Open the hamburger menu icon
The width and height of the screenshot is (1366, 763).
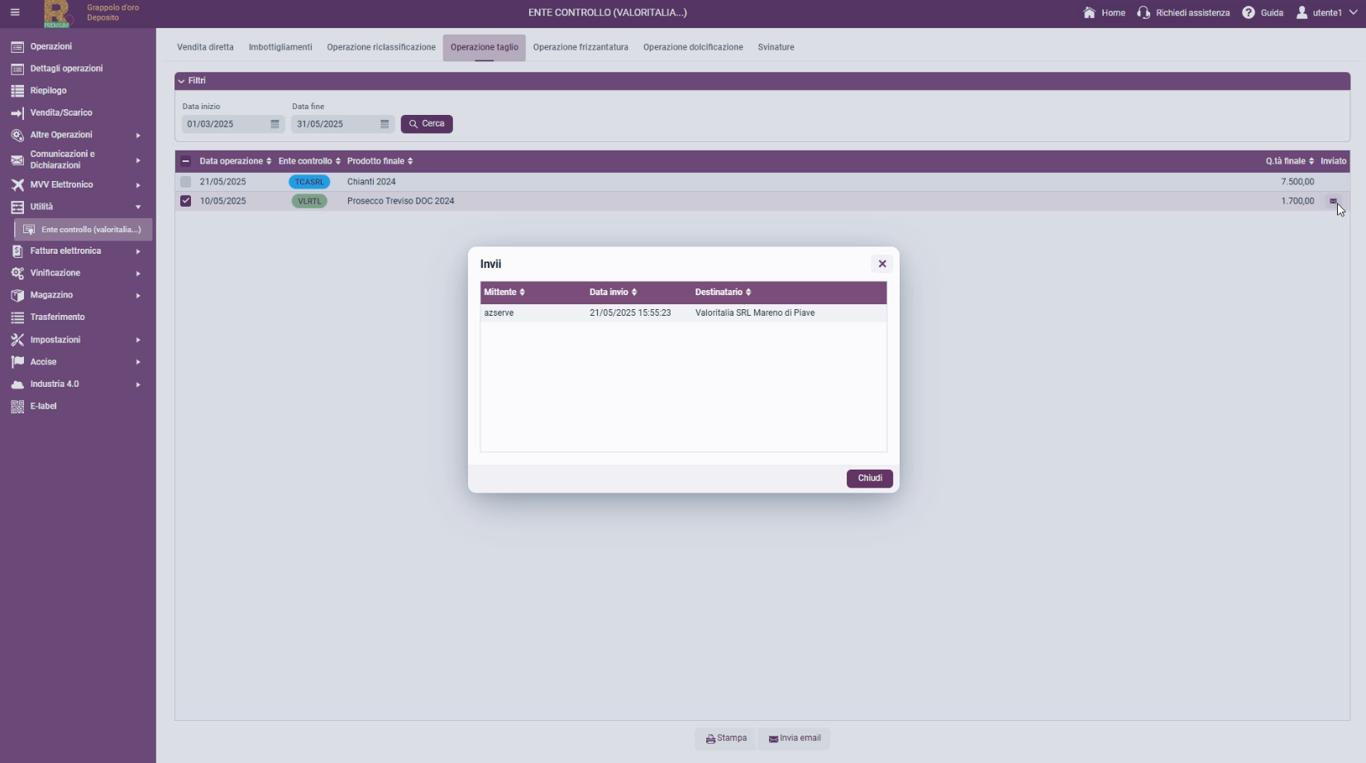click(x=15, y=12)
